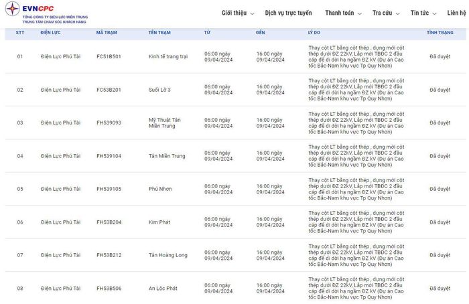Image resolution: width=469 pixels, height=304 pixels.
Task: Select the An Lộc Phát station name
Action: (163, 288)
